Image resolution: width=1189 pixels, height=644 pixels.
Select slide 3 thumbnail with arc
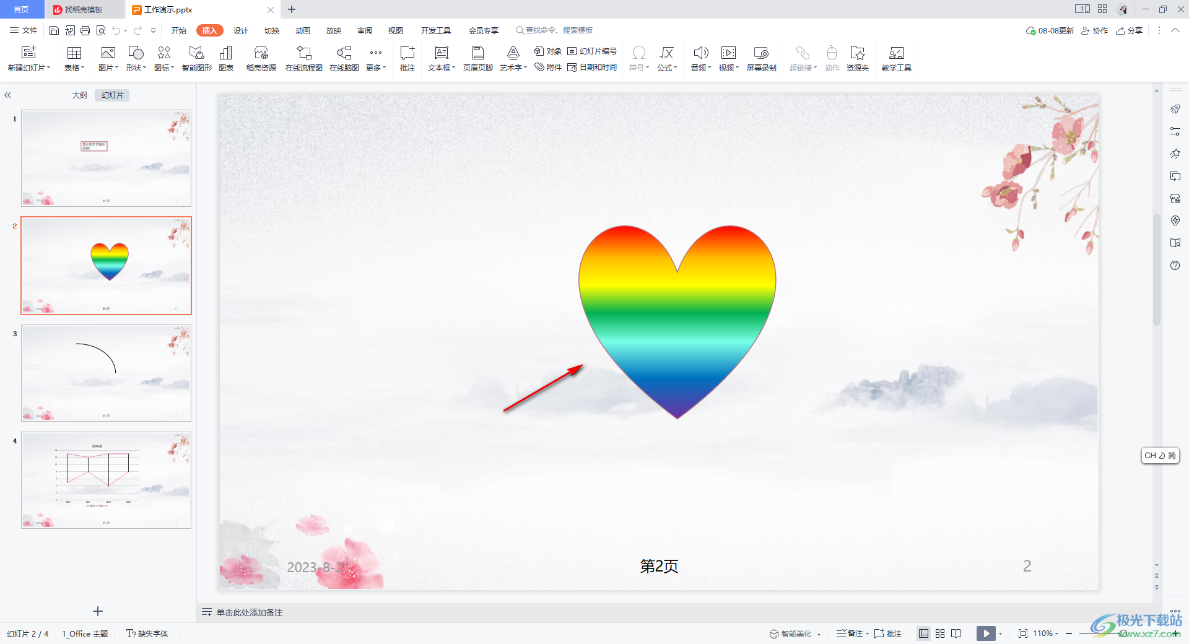tap(107, 373)
